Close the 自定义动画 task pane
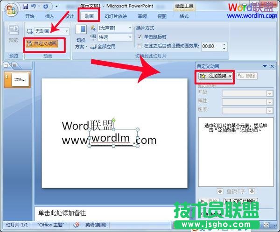The width and height of the screenshot is (280, 232). click(272, 66)
